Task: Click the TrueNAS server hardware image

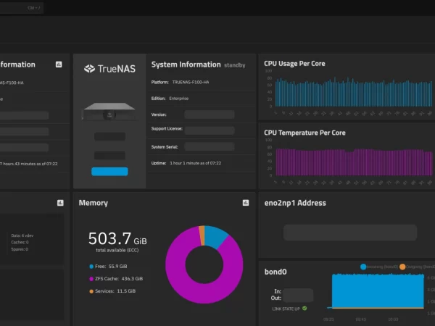Action: click(109, 110)
